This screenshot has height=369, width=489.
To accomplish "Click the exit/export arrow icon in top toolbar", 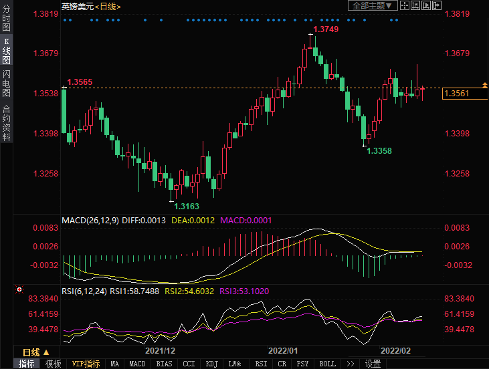I will pyautogui.click(x=437, y=5).
